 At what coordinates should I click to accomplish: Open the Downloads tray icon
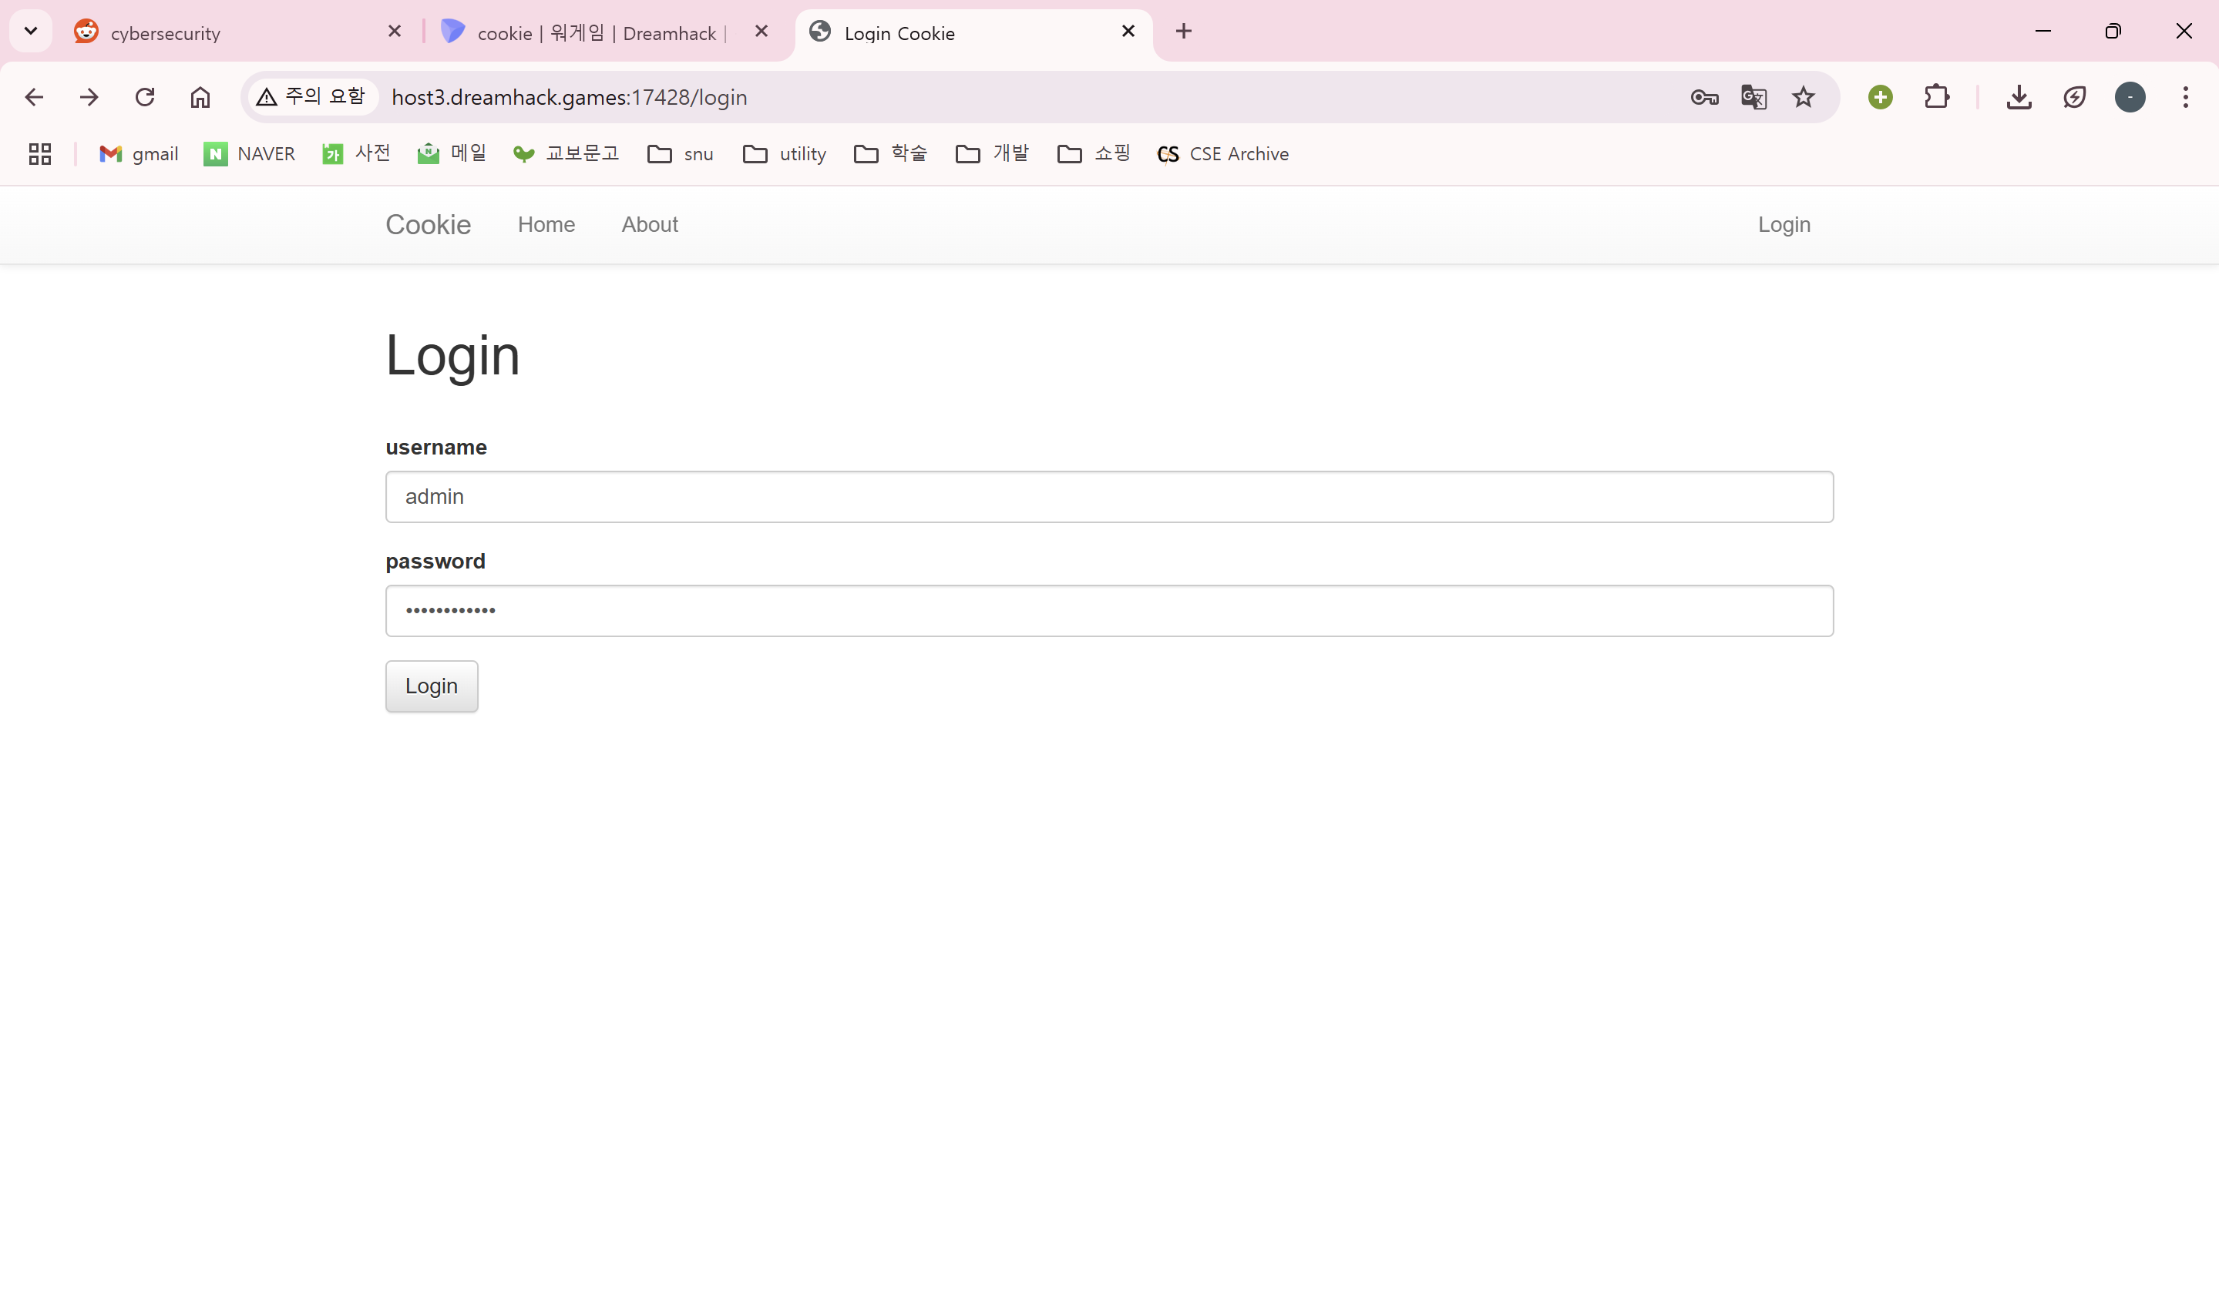tap(2019, 98)
